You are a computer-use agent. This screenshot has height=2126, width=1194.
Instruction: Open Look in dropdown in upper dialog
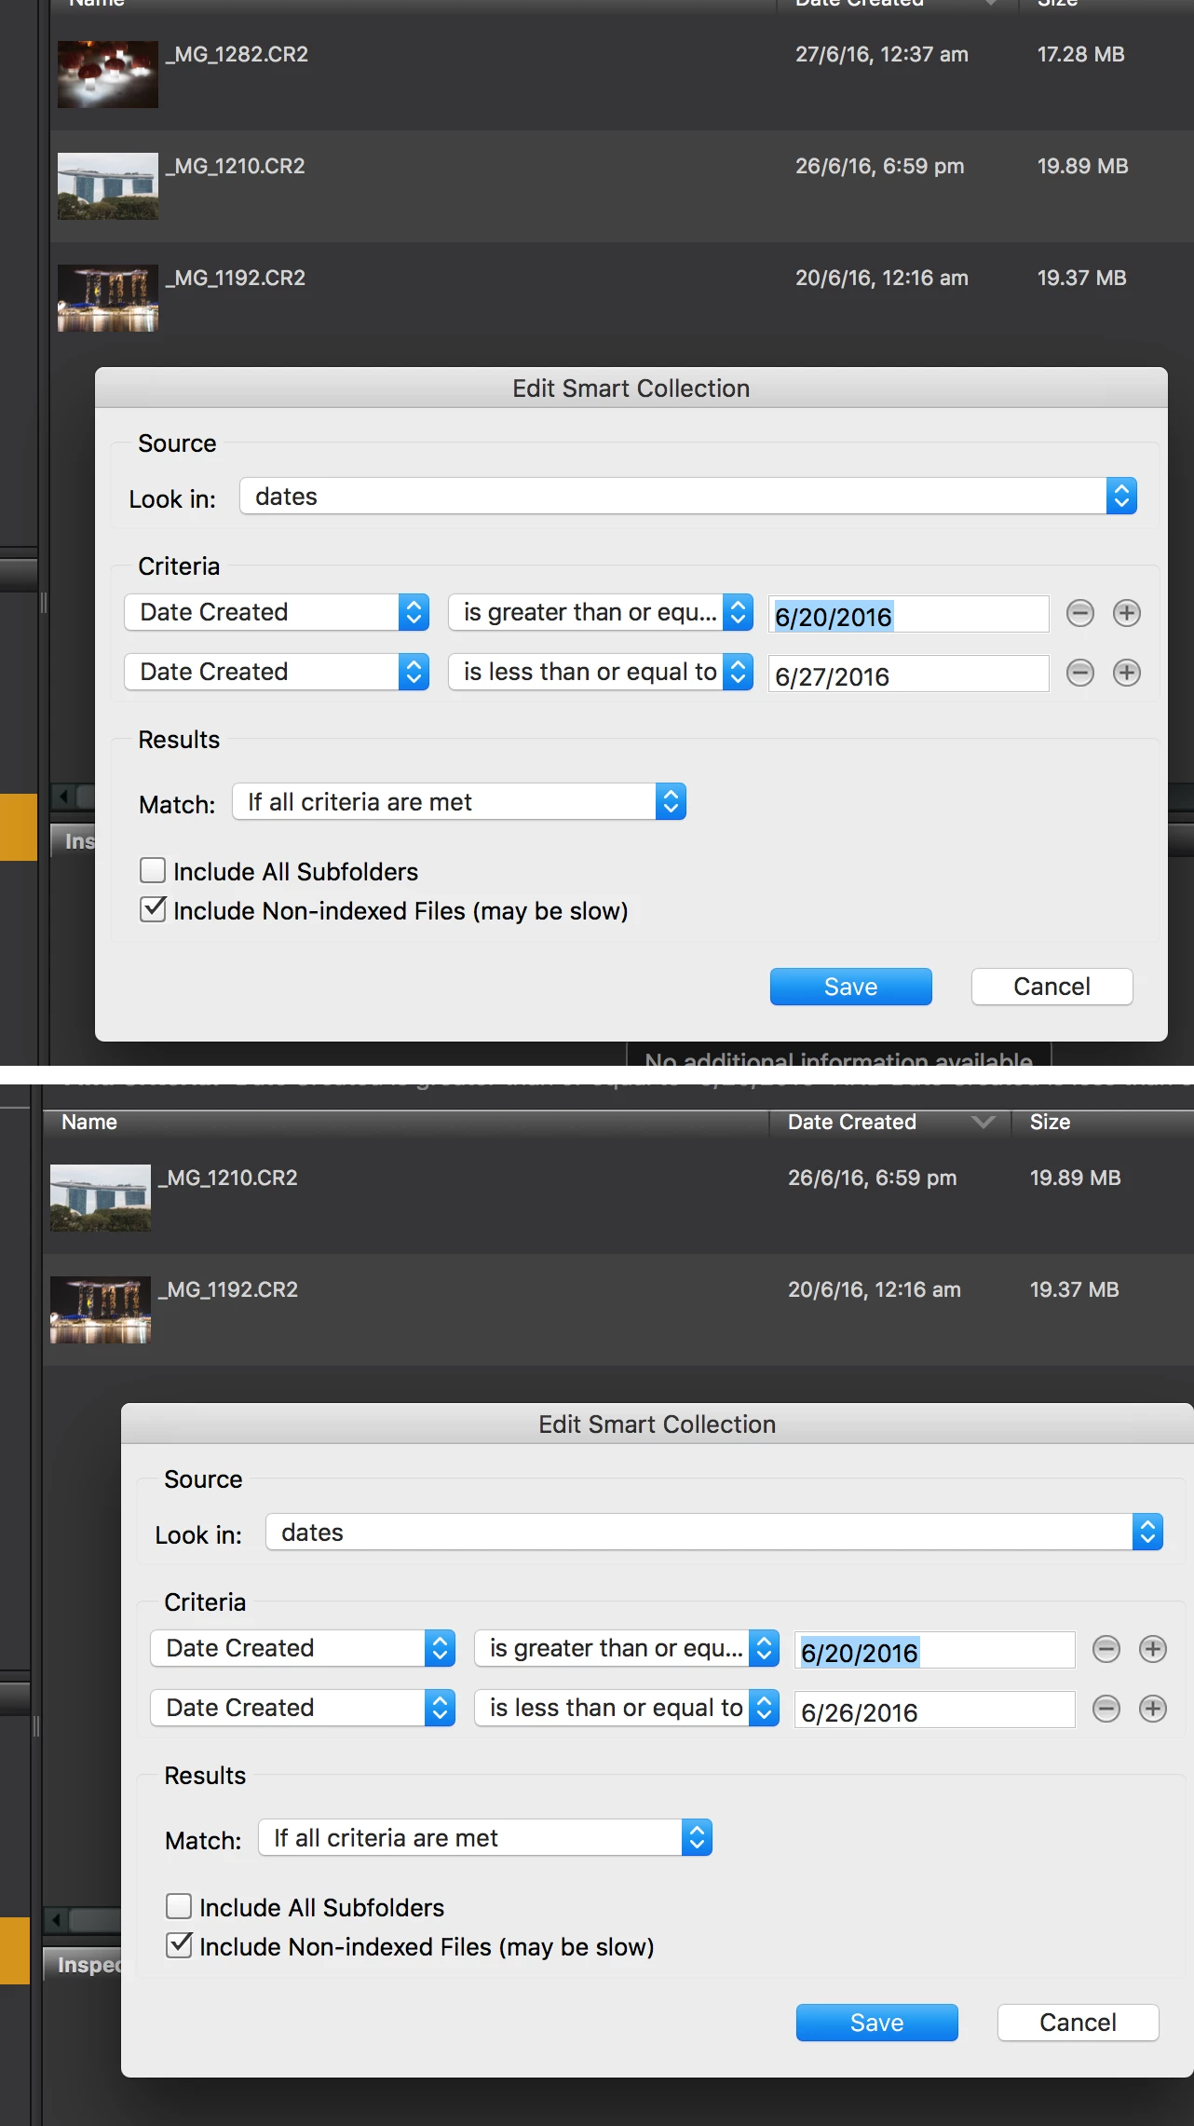point(688,496)
